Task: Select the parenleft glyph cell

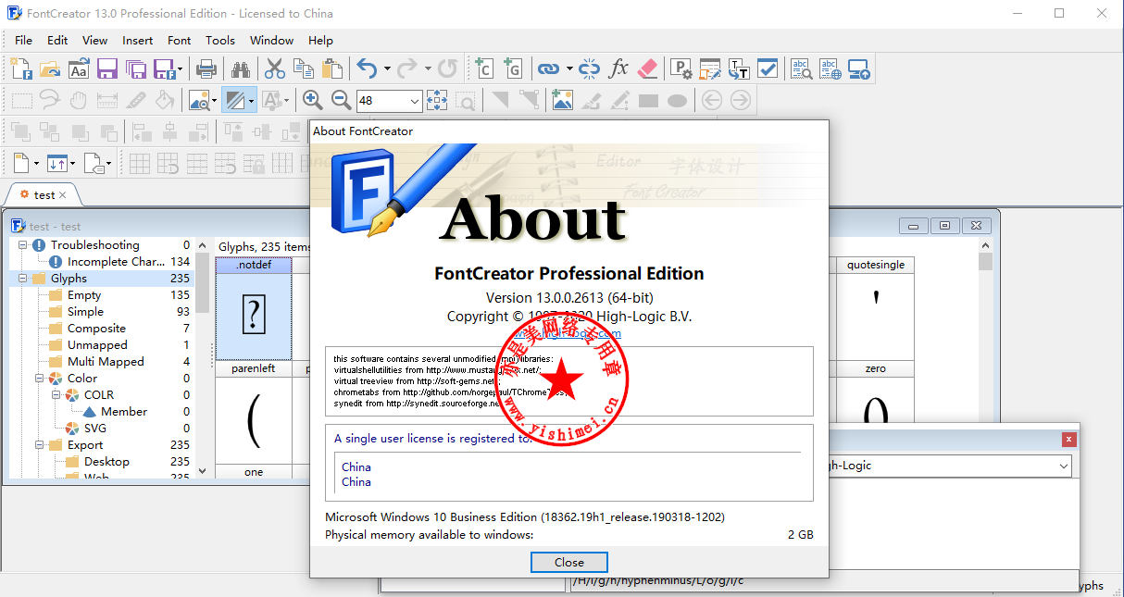Action: click(253, 412)
